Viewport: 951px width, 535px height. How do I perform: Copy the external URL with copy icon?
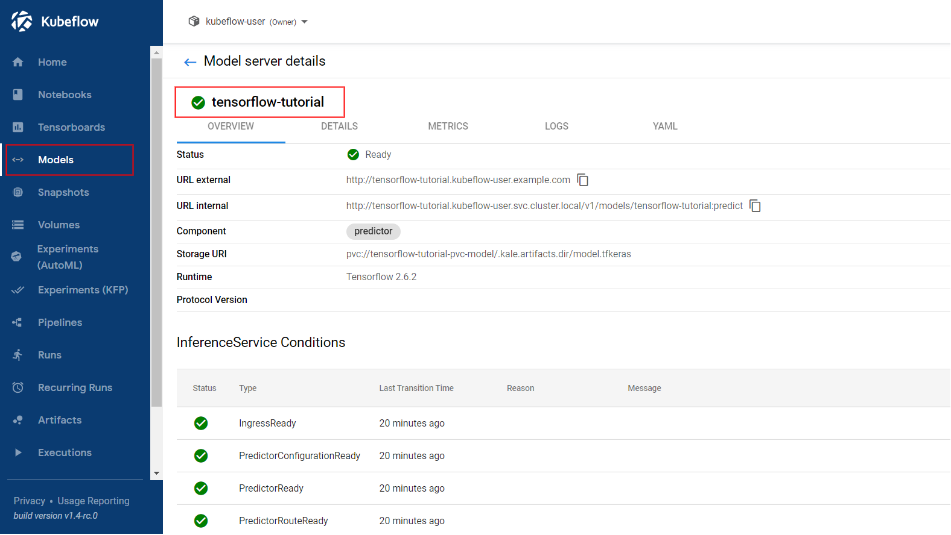click(x=583, y=180)
